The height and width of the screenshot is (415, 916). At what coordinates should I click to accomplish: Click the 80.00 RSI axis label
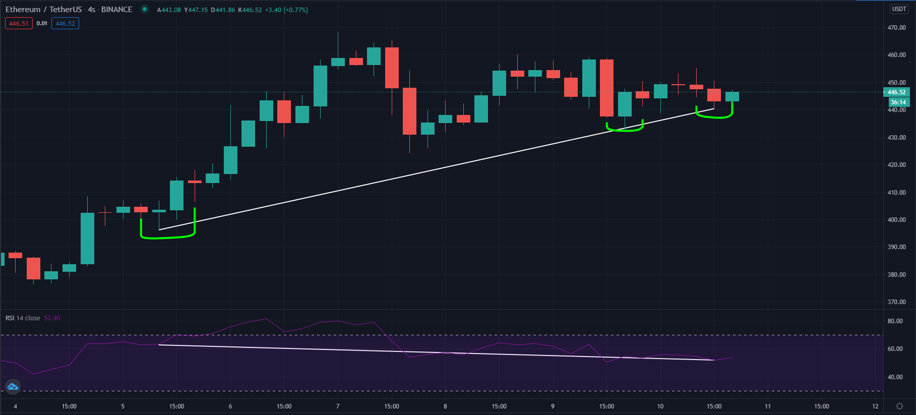(x=895, y=321)
